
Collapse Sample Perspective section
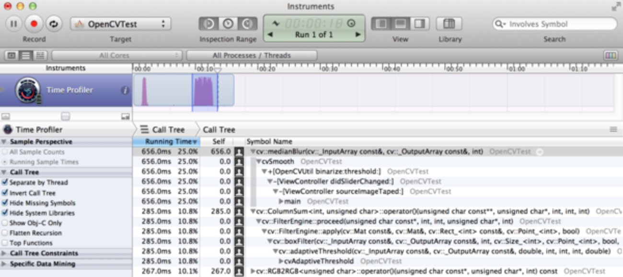pyautogui.click(x=4, y=142)
